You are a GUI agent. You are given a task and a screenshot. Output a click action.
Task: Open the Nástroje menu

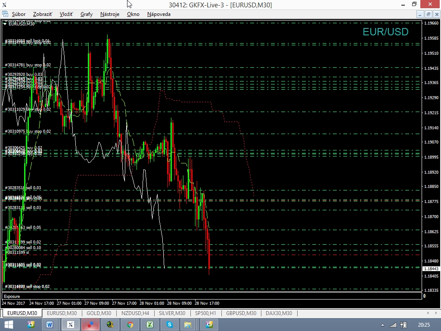coord(110,14)
